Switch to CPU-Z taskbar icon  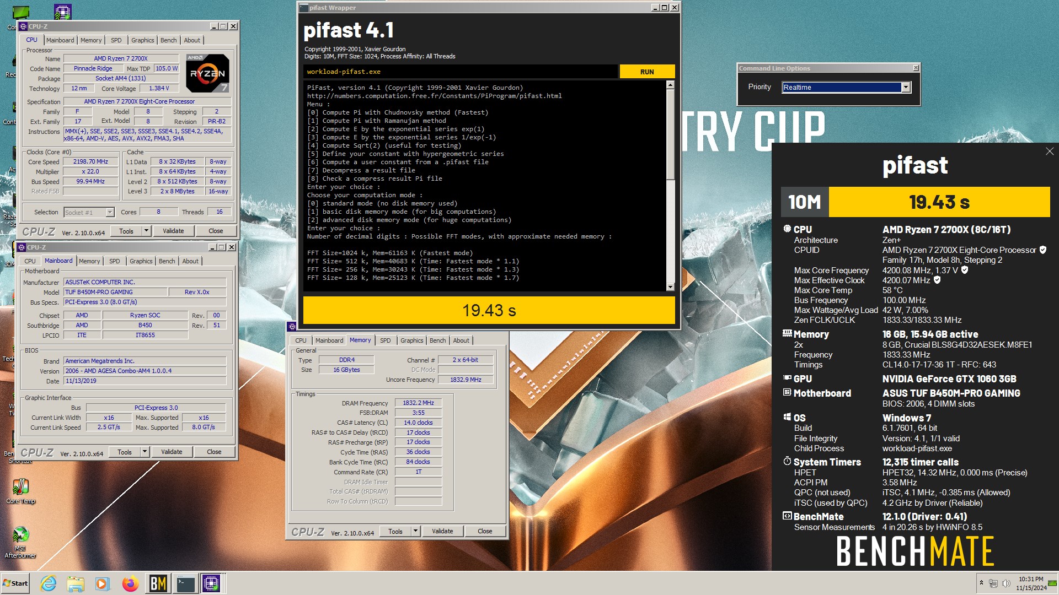click(x=211, y=583)
